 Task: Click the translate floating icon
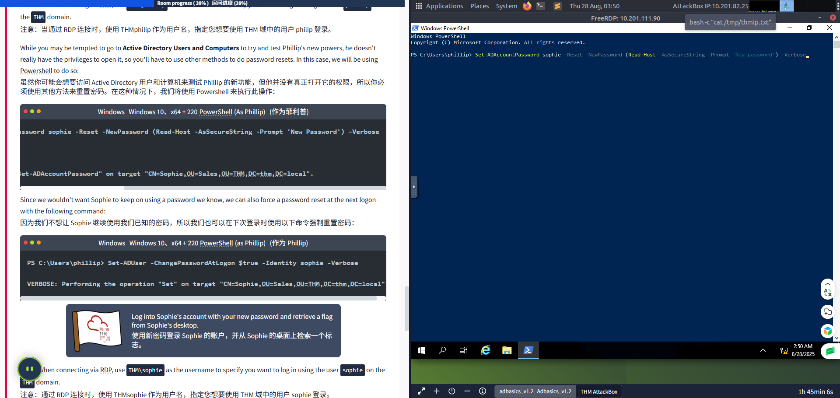(x=827, y=292)
